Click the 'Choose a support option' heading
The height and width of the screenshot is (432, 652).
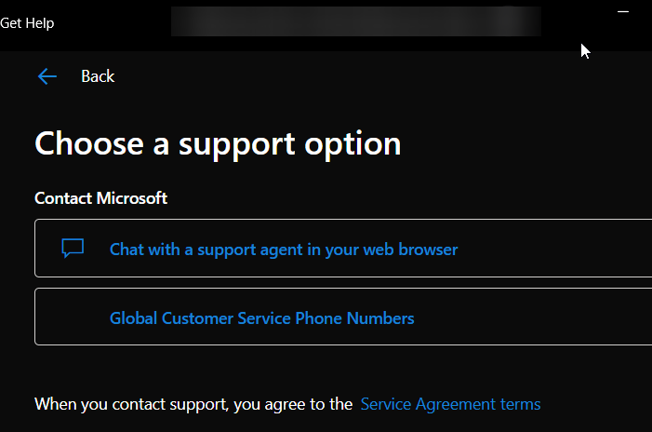tap(218, 143)
